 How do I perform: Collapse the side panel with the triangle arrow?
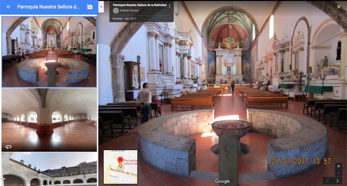(x=101, y=7)
